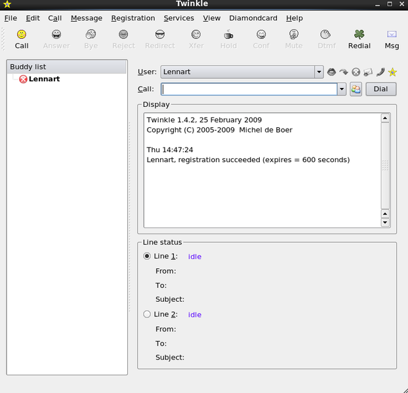This screenshot has width=408, height=393.
Task: Focus the Call address input field
Action: [249, 89]
